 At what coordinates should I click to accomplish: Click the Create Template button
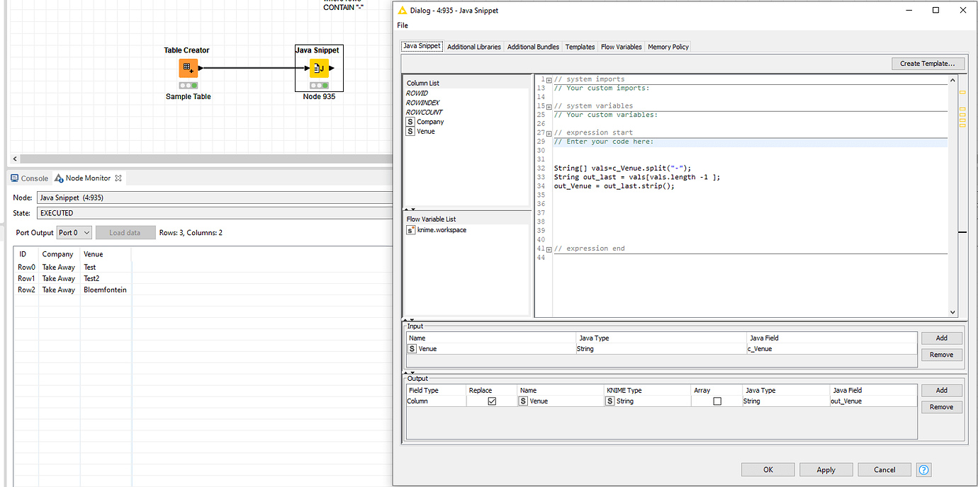tap(928, 63)
